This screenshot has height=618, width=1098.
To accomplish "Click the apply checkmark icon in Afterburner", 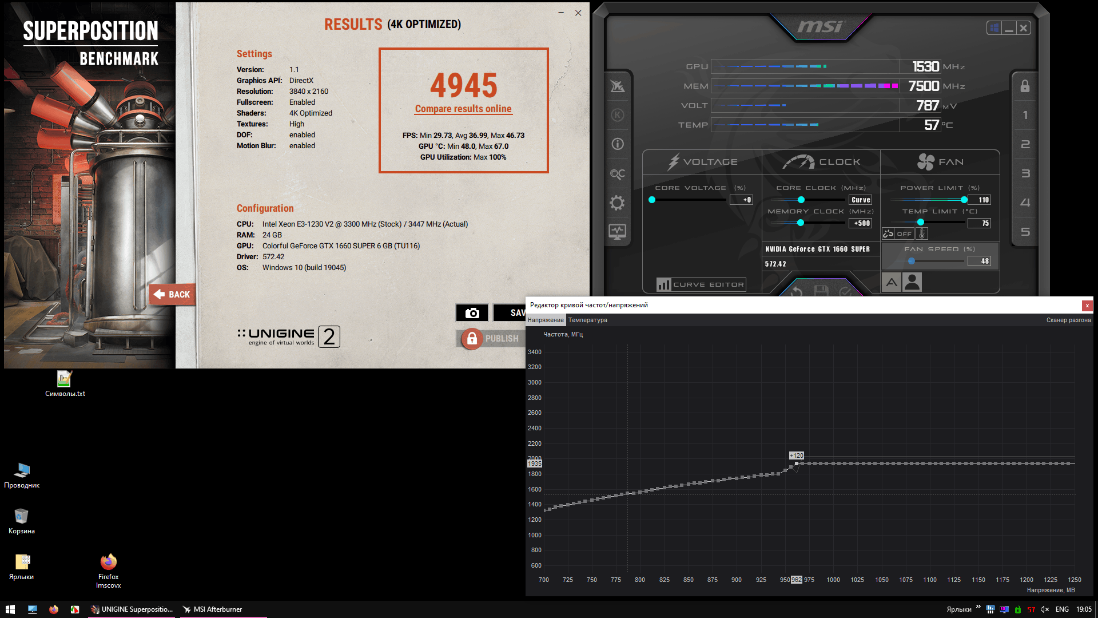I will 846,291.
